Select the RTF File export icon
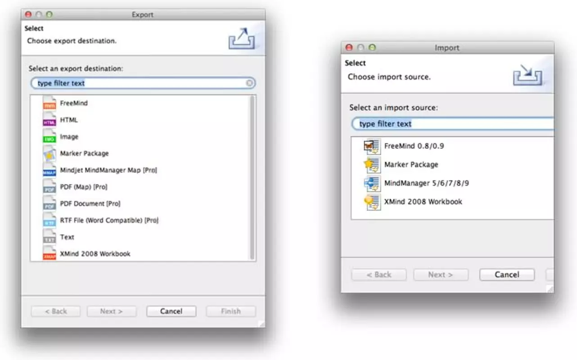This screenshot has height=360, width=577. pyautogui.click(x=50, y=220)
